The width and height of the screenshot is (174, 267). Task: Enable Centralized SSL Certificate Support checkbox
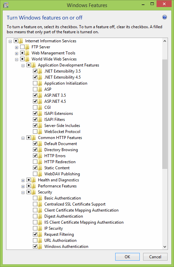coord(35,204)
